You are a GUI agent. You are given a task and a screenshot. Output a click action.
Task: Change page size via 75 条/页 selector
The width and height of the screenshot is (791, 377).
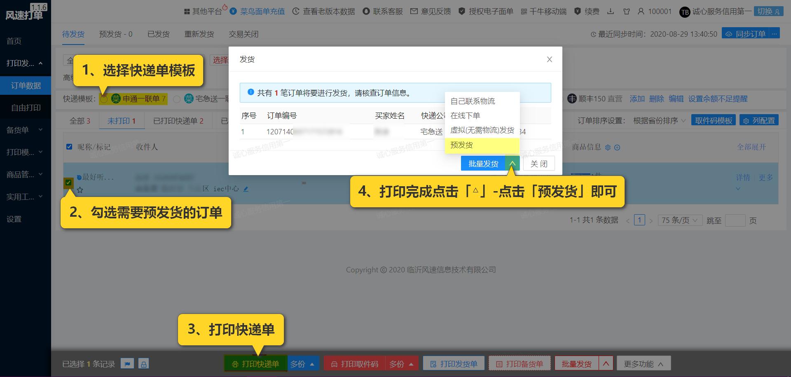click(679, 220)
